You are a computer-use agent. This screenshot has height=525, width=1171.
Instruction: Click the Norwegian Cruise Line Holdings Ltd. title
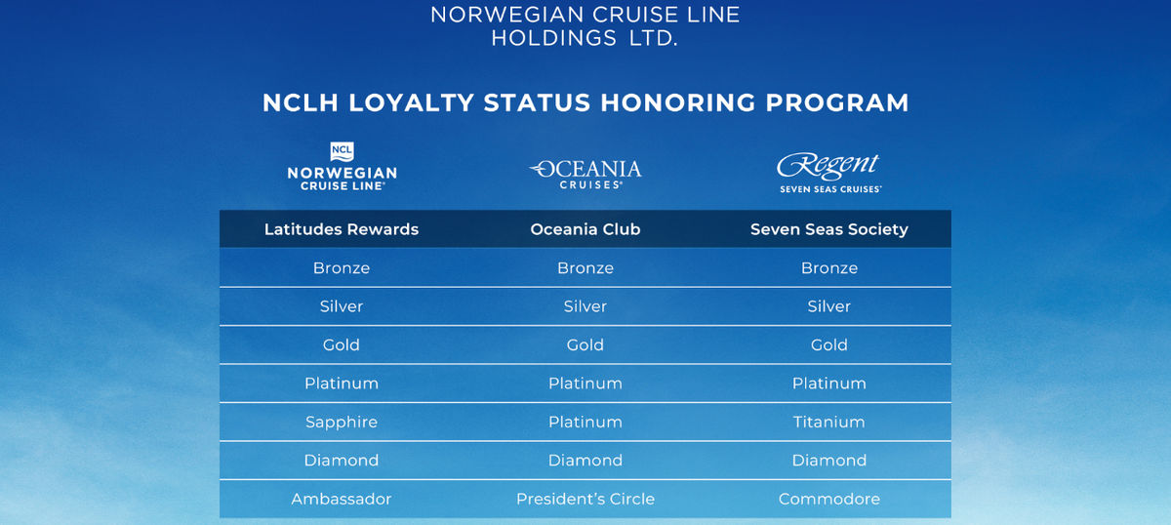(585, 26)
